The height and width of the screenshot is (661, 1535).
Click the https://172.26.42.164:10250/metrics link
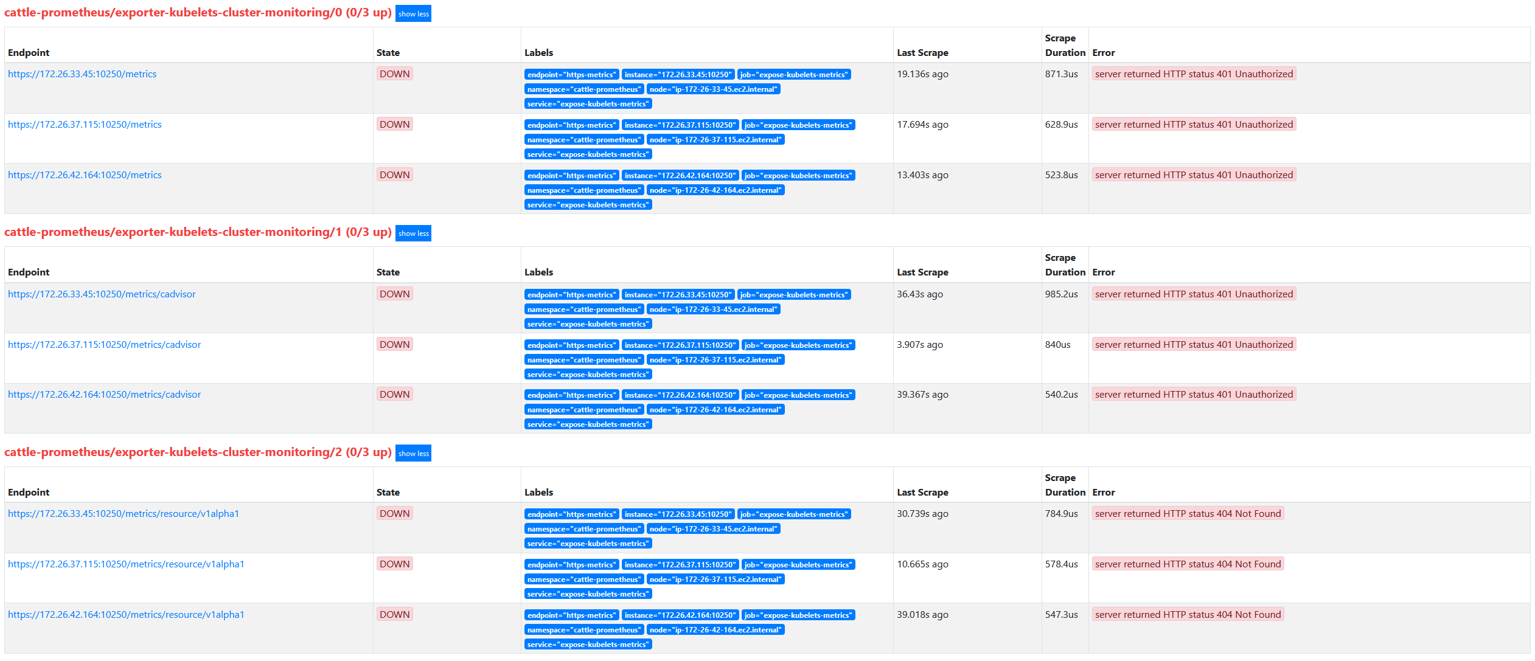click(x=85, y=175)
